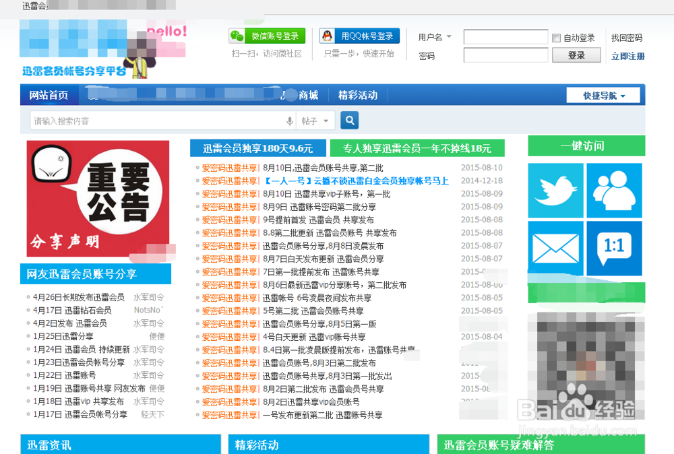674x454 pixels.
Task: Click author NotsNo` in the user list
Action: (149, 310)
